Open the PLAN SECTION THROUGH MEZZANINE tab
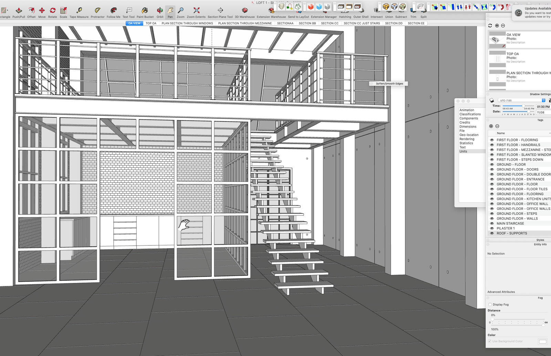 click(245, 23)
